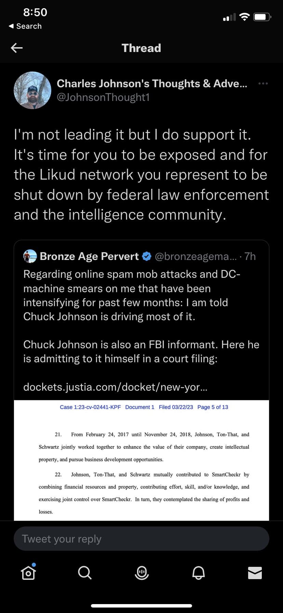The image size is (283, 613).
Task: Open the Spaces microphone tab
Action: (x=141, y=572)
